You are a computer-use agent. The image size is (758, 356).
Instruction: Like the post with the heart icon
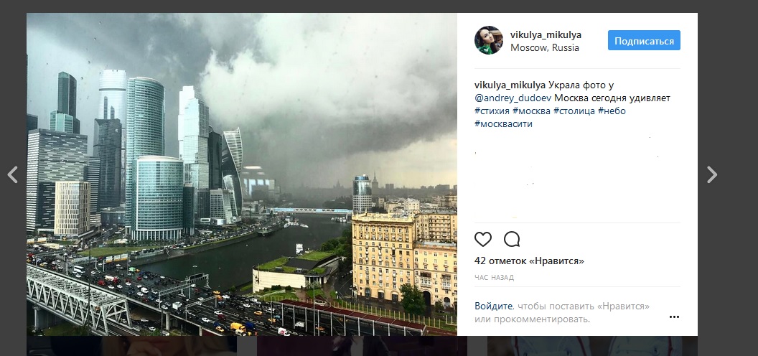click(x=483, y=239)
